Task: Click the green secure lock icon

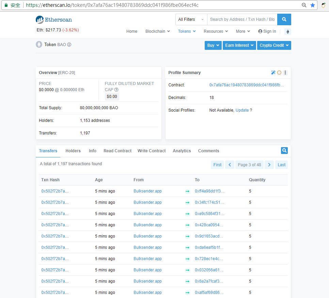Action: (6, 5)
